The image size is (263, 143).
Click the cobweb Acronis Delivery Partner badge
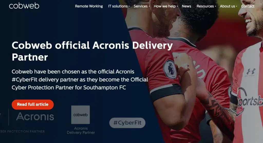(80, 120)
